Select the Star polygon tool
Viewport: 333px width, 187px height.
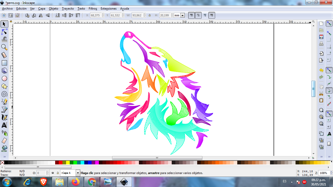coord(4,86)
